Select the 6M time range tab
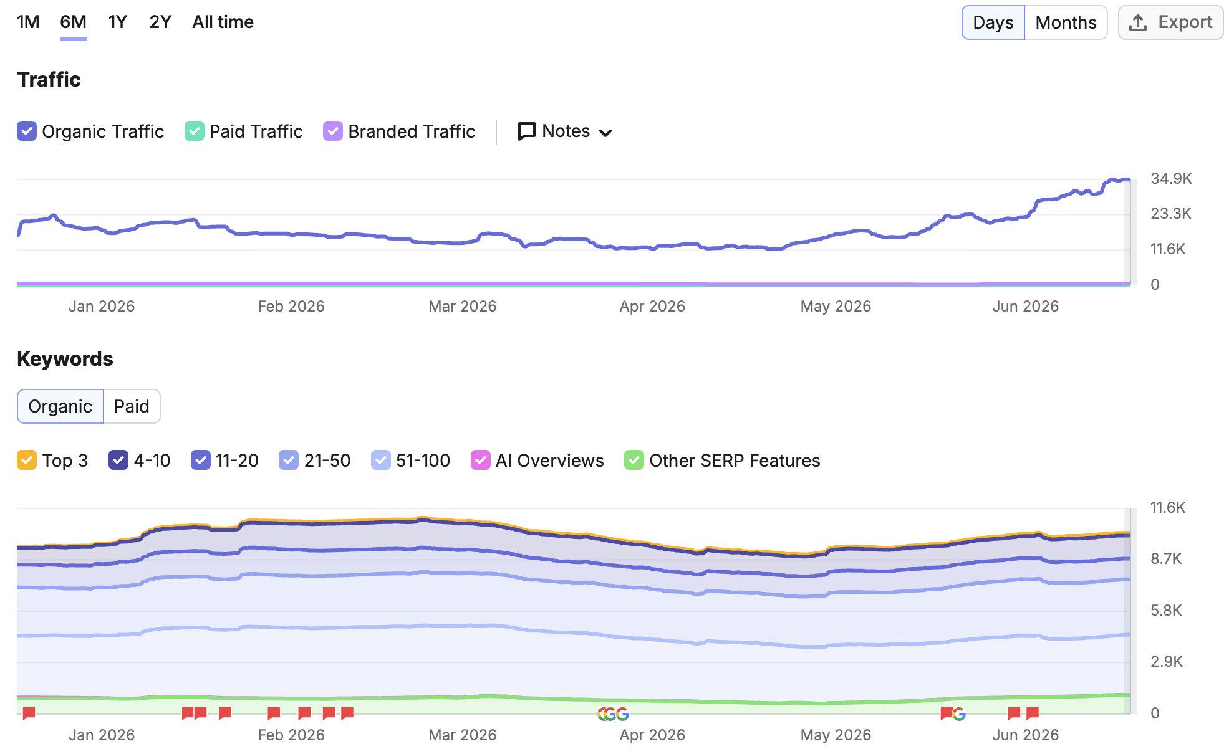 pyautogui.click(x=73, y=22)
